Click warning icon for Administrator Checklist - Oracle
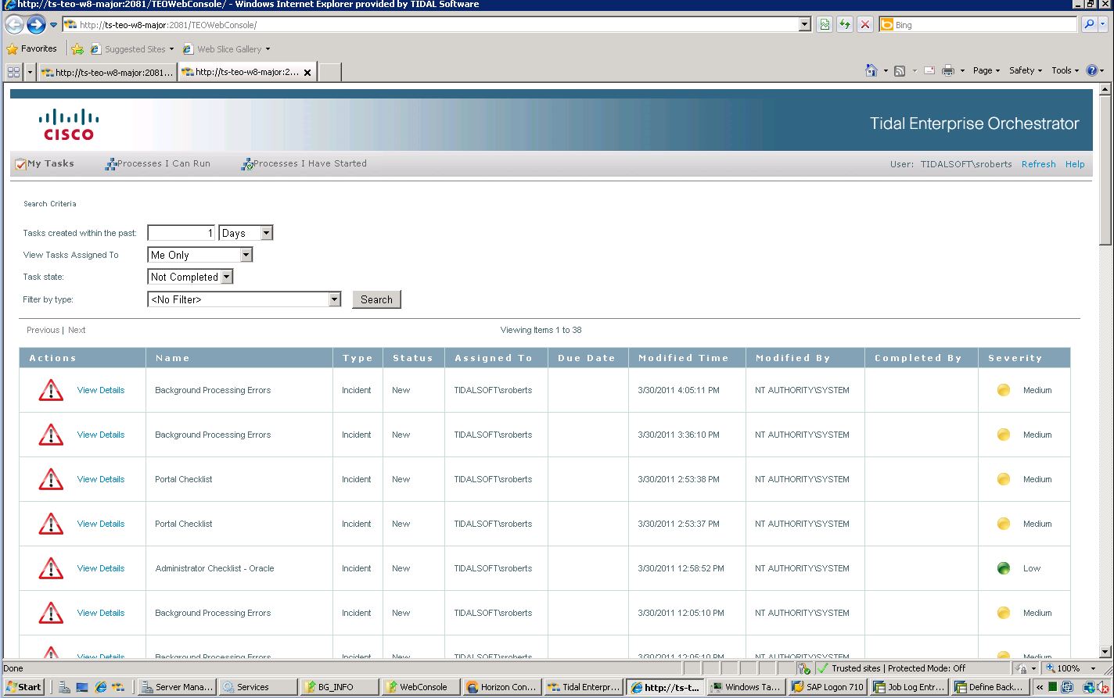Viewport: 1114px width, 698px height. [x=51, y=568]
